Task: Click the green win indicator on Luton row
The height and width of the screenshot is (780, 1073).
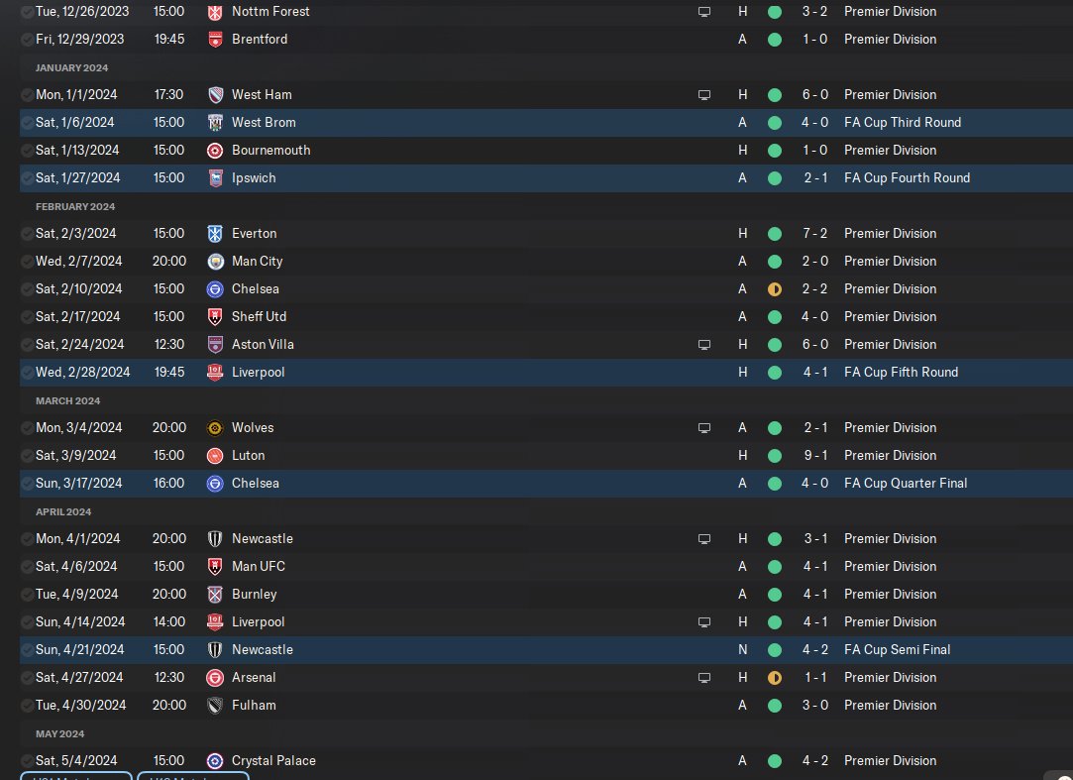Action: tap(775, 455)
